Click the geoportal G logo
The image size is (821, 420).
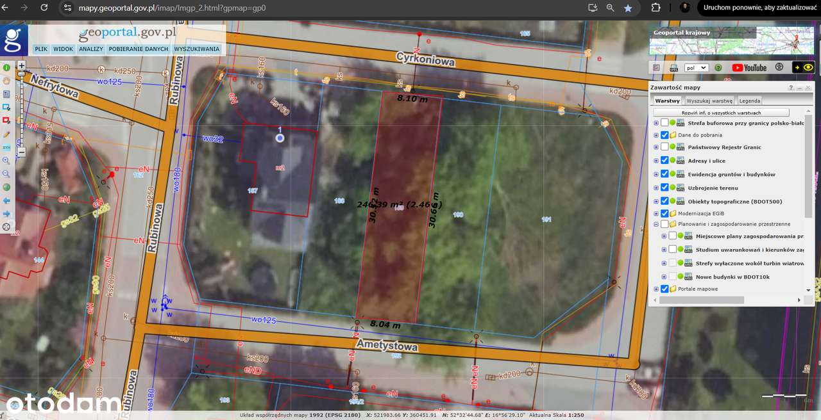point(13,39)
